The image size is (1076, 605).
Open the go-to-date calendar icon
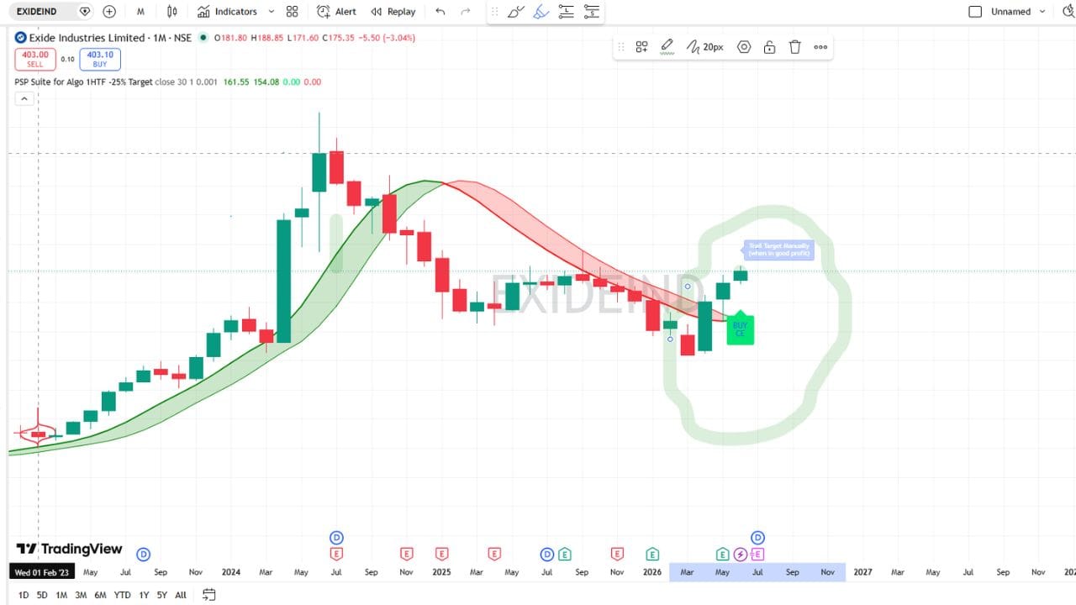tap(209, 595)
